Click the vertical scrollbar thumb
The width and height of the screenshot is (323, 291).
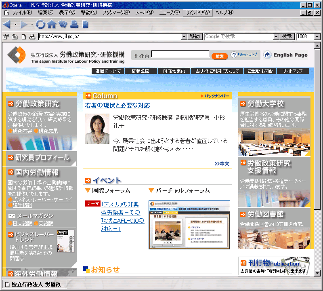(x=317, y=129)
